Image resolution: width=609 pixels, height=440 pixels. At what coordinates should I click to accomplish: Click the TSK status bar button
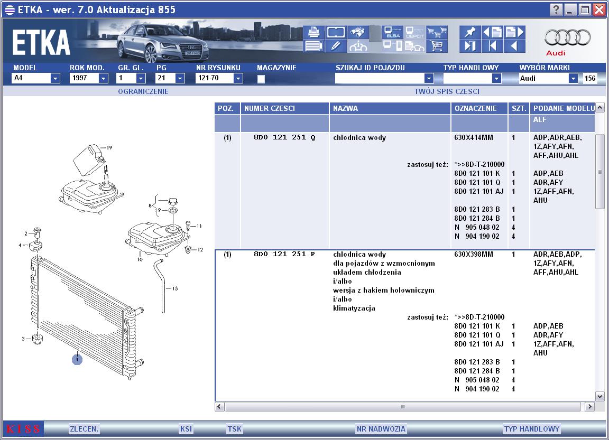tap(235, 429)
